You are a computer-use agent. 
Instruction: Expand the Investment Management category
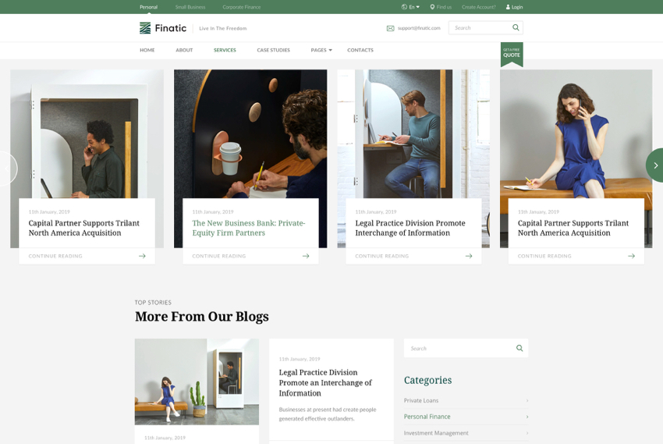click(x=527, y=433)
